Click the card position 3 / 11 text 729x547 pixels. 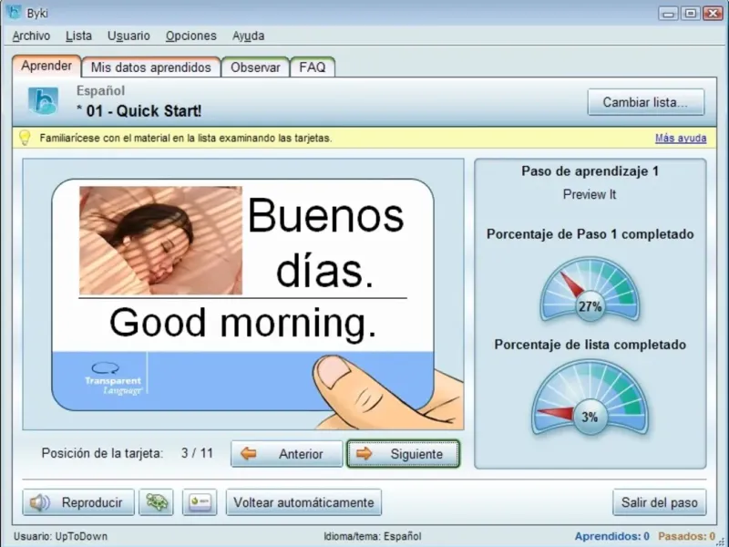pyautogui.click(x=197, y=453)
